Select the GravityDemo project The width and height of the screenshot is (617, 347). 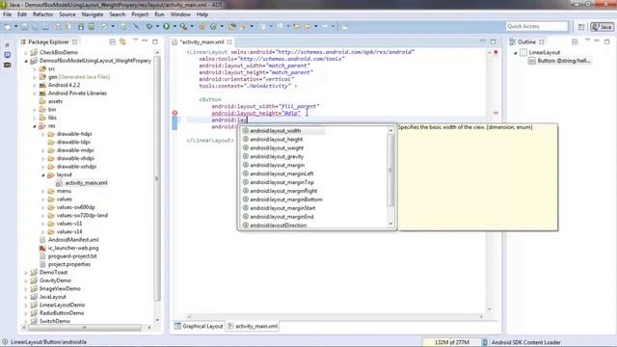tap(55, 280)
